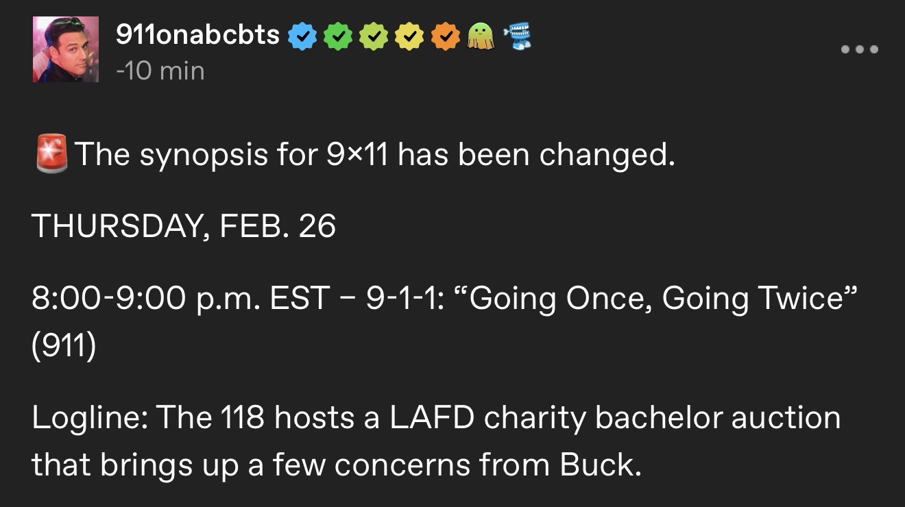Click the dark green checkmark badge
Image resolution: width=905 pixels, height=507 pixels.
click(335, 36)
